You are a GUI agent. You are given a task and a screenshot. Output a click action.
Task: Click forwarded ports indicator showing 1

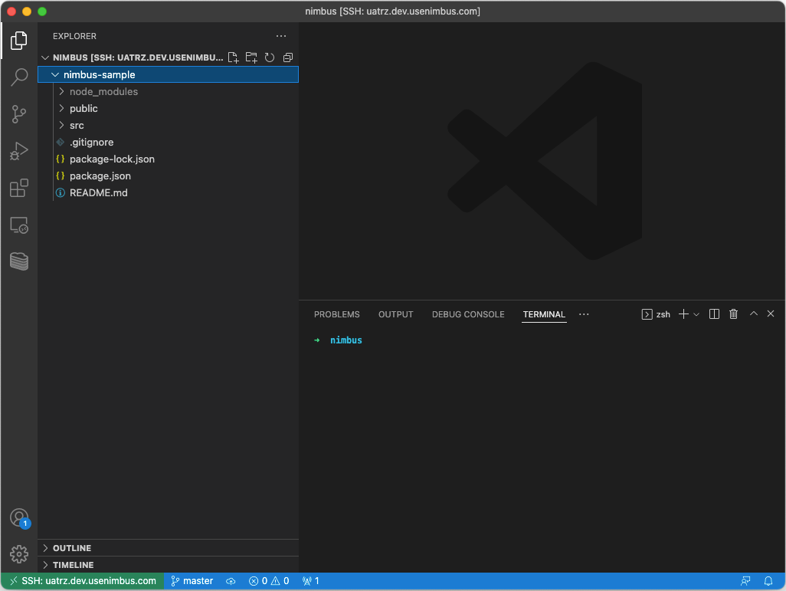(311, 581)
